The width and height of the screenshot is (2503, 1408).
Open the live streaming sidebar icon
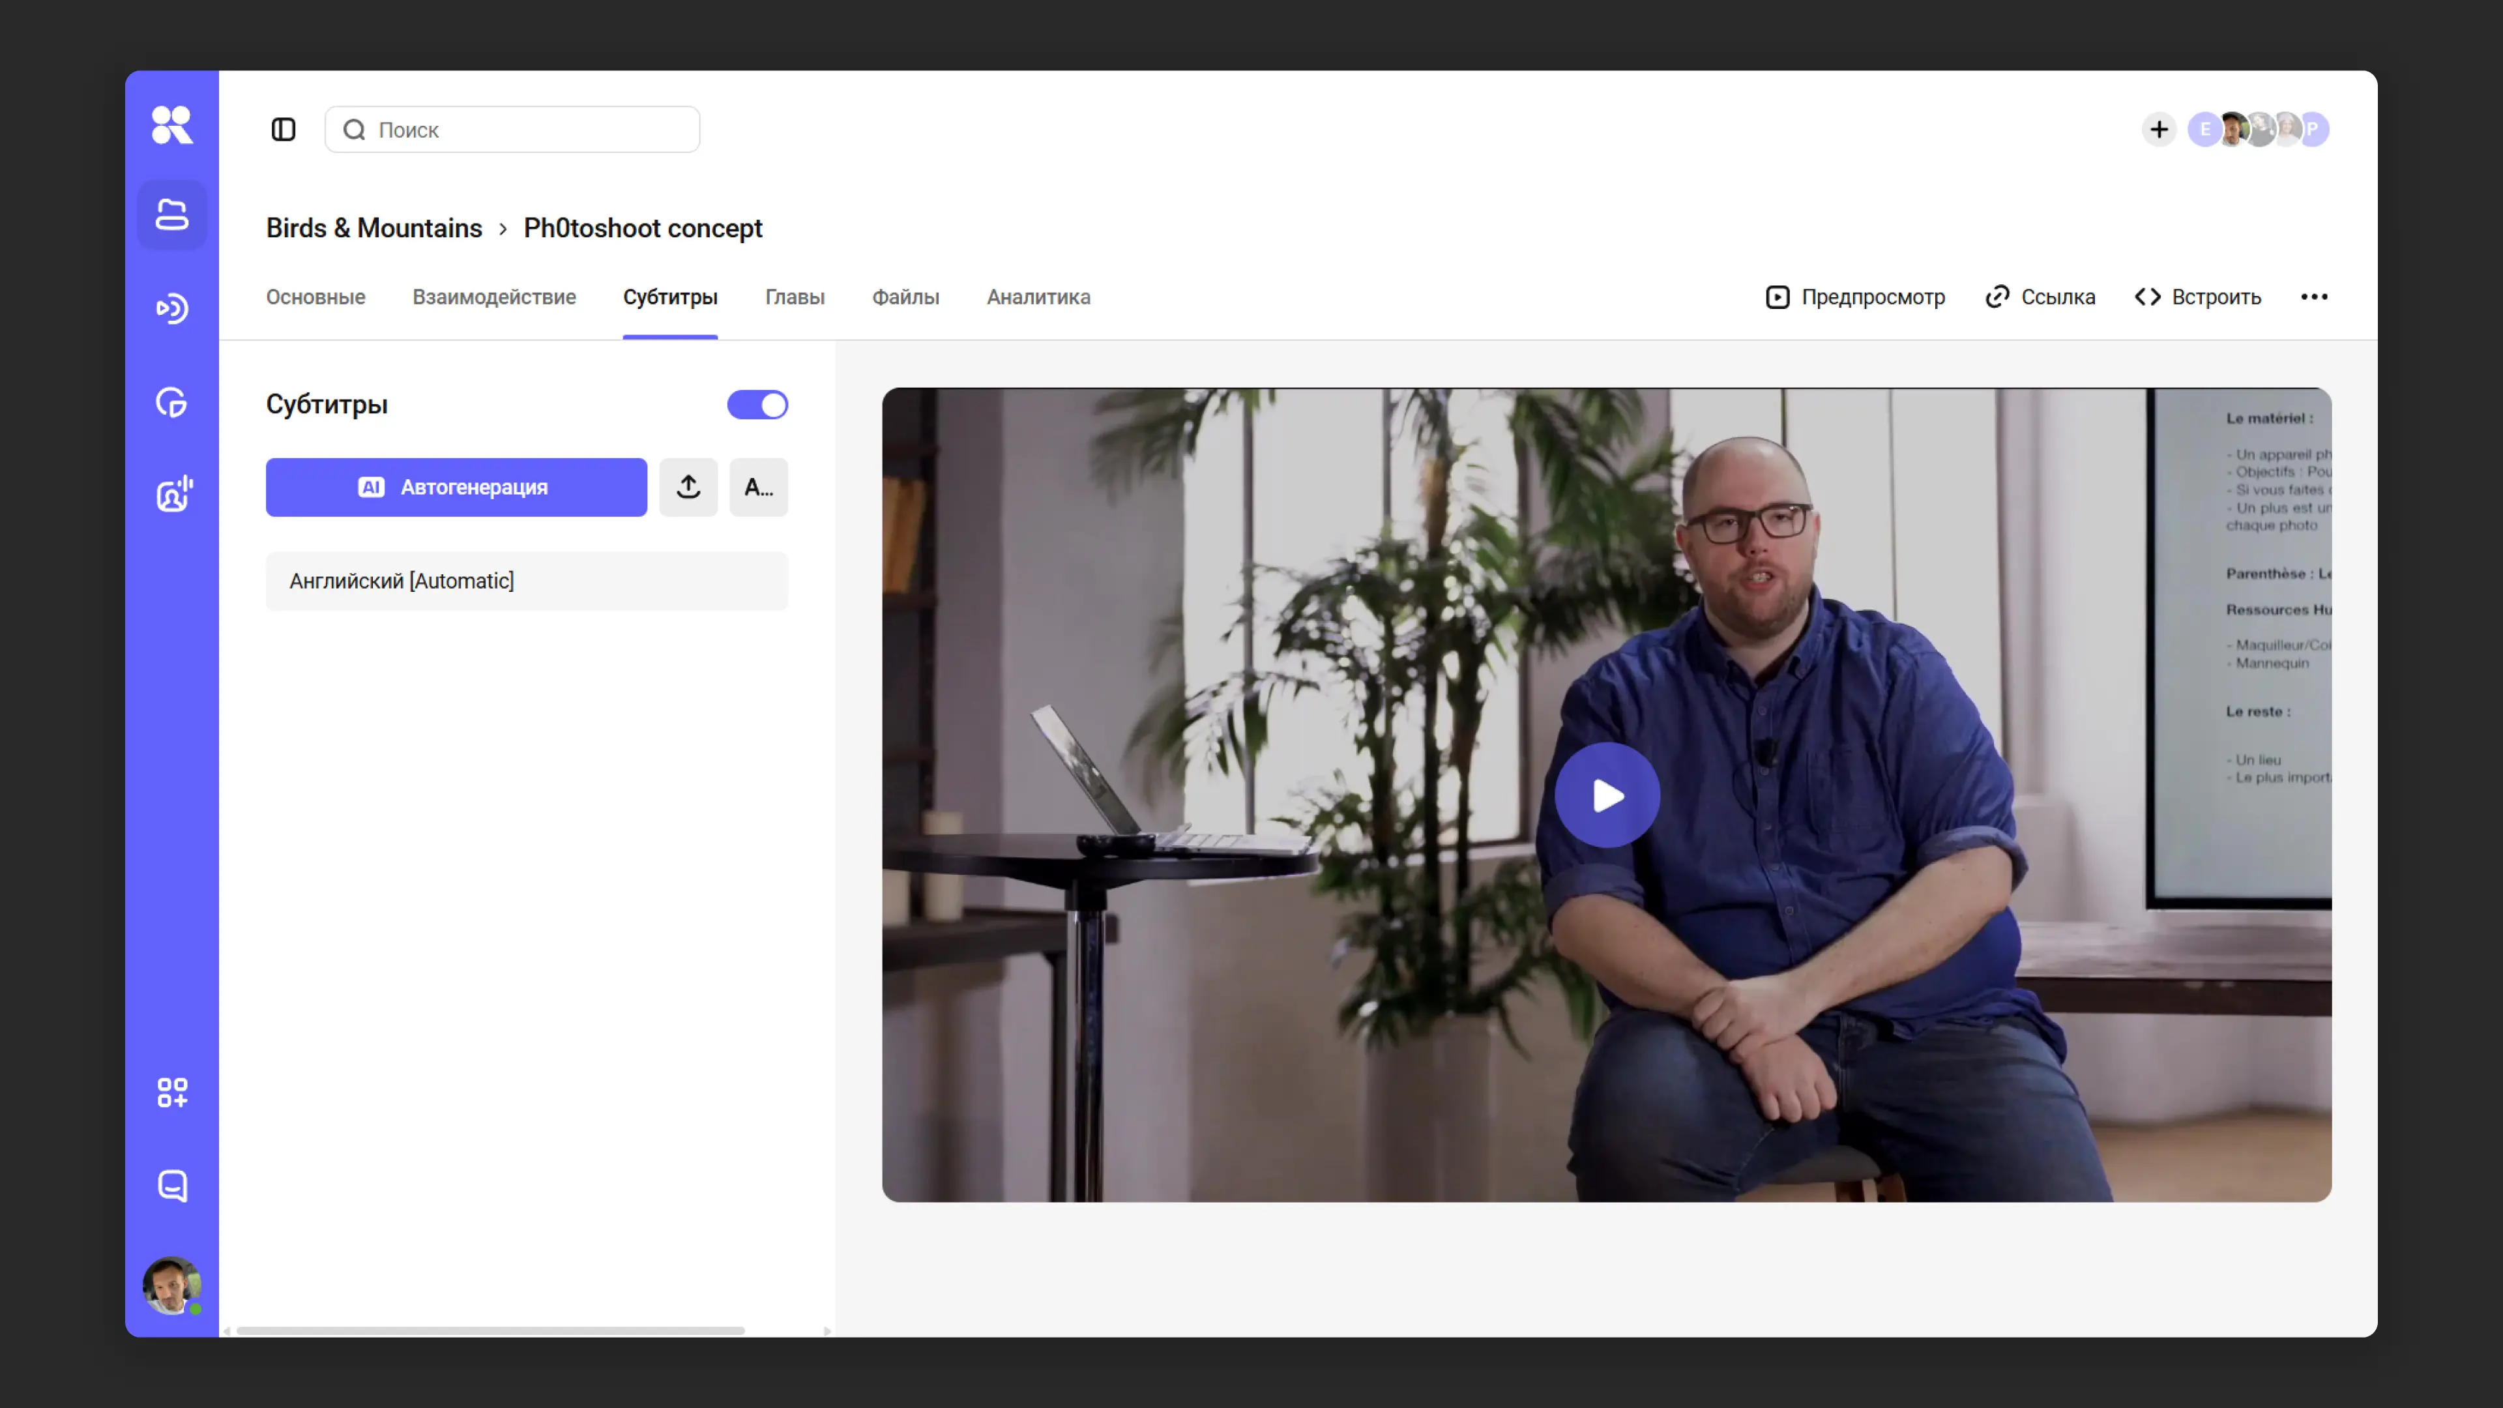tap(172, 309)
